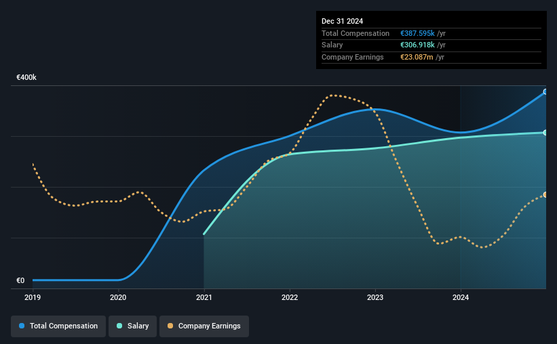Click the 2019 x-axis label

[x=33, y=297]
